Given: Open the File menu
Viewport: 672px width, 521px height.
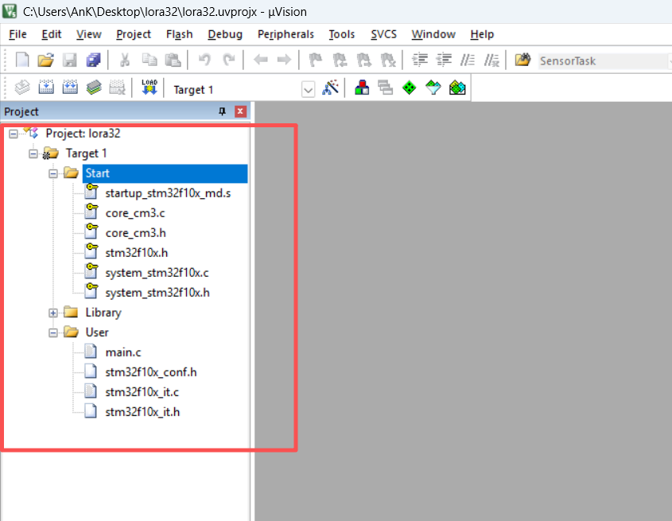Looking at the screenshot, I should 17,34.
